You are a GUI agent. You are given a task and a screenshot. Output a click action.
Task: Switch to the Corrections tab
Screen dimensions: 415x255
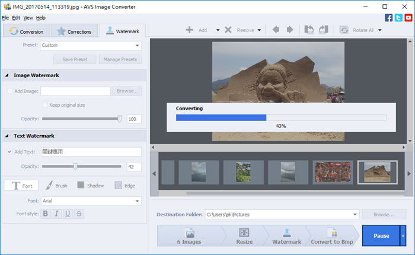(74, 31)
